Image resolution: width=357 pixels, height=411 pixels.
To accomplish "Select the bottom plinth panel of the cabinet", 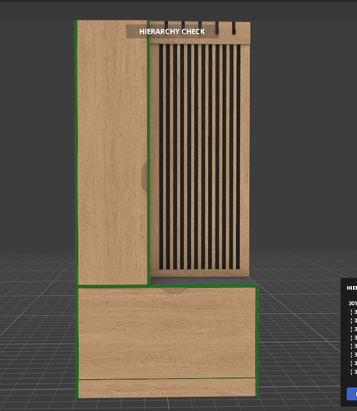I will click(167, 387).
